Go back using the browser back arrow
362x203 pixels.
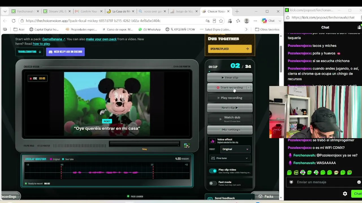click(x=5, y=21)
